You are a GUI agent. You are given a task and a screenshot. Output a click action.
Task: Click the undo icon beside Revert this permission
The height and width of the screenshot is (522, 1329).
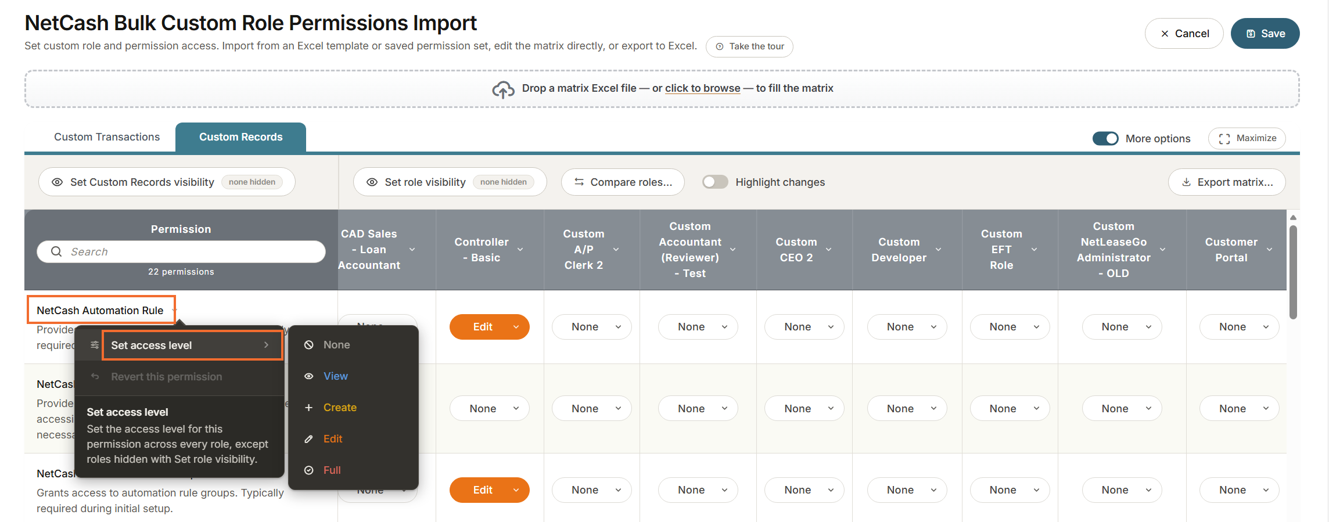[95, 376]
